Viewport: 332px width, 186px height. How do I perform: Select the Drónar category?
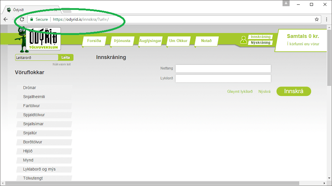coord(44,88)
